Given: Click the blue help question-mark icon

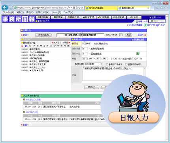Looking at the screenshot, I should pyautogui.click(x=157, y=25).
